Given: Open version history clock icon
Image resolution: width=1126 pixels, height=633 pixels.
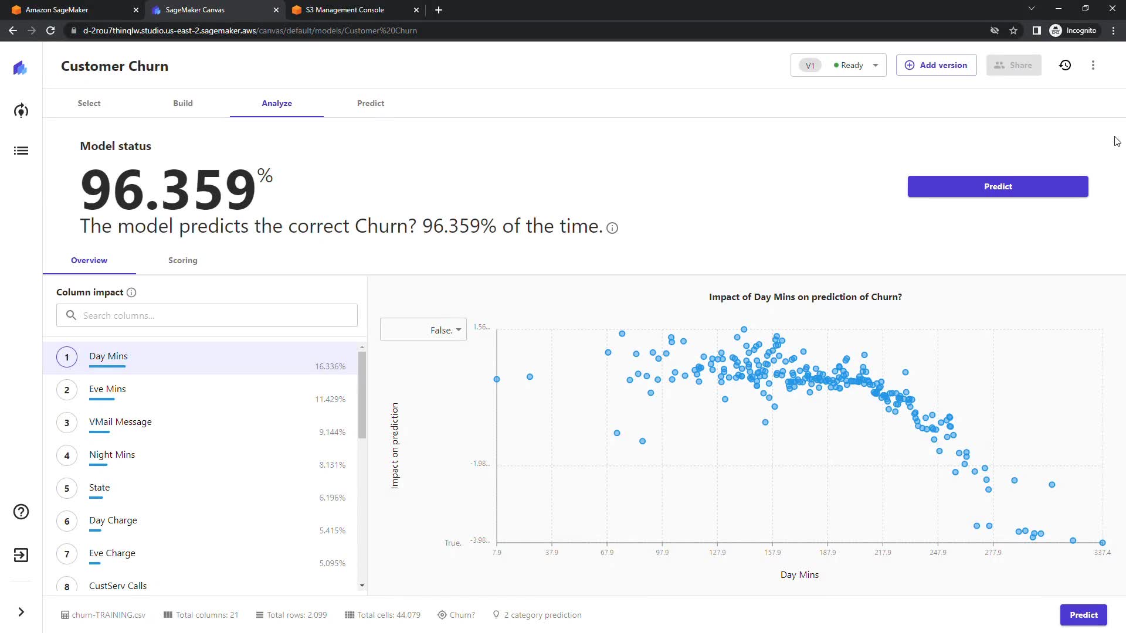Looking at the screenshot, I should coord(1065,66).
